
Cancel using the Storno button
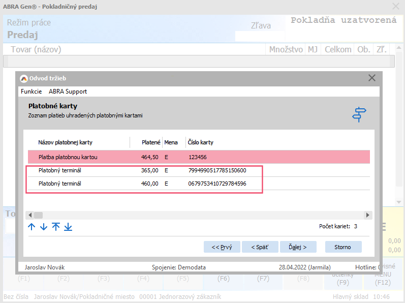tap(342, 247)
